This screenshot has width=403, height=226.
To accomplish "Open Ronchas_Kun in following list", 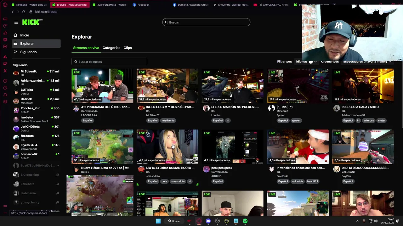I will click(36, 110).
